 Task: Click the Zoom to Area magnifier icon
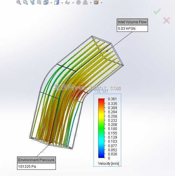(26, 2)
